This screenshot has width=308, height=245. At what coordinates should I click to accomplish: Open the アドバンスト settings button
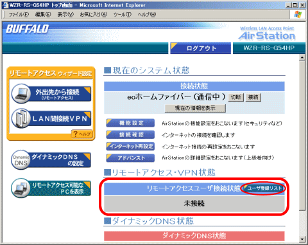[x=130, y=158]
